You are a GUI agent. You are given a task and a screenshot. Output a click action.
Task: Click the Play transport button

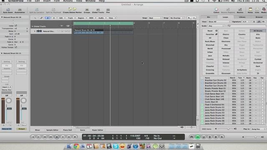(63, 137)
